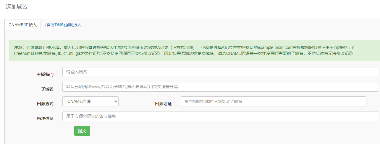Open the (官方DNS)强制接入 tab
The height and width of the screenshot is (145, 380).
click(63, 25)
